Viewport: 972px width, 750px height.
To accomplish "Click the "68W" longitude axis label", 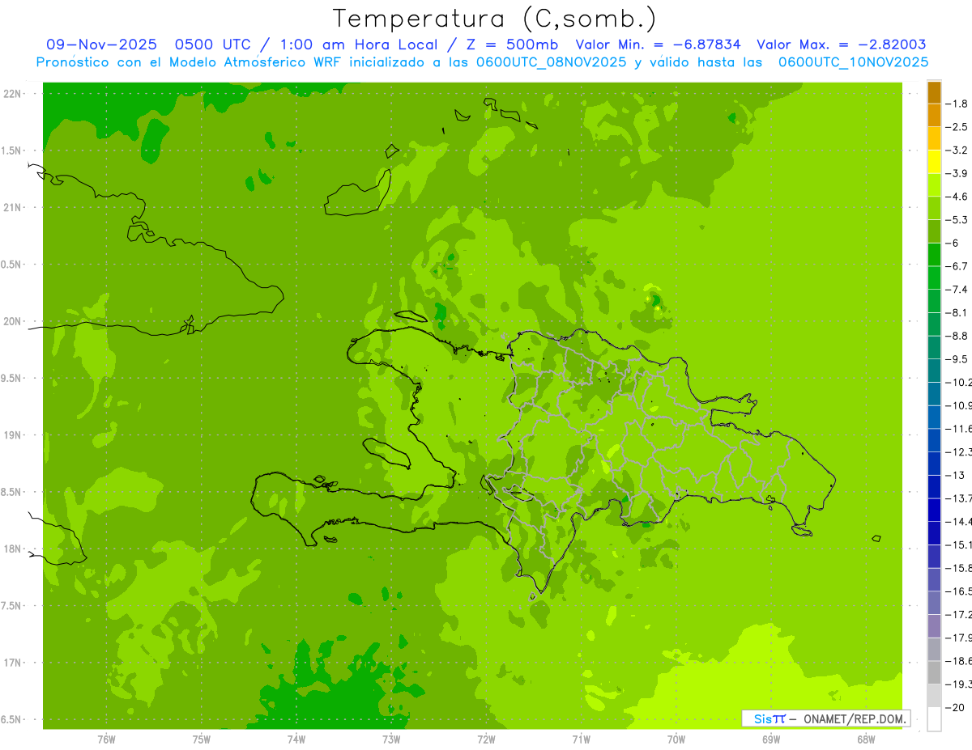I will pyautogui.click(x=866, y=739).
